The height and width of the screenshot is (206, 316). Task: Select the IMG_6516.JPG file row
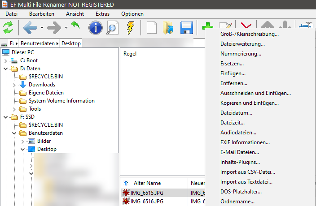pyautogui.click(x=162, y=201)
